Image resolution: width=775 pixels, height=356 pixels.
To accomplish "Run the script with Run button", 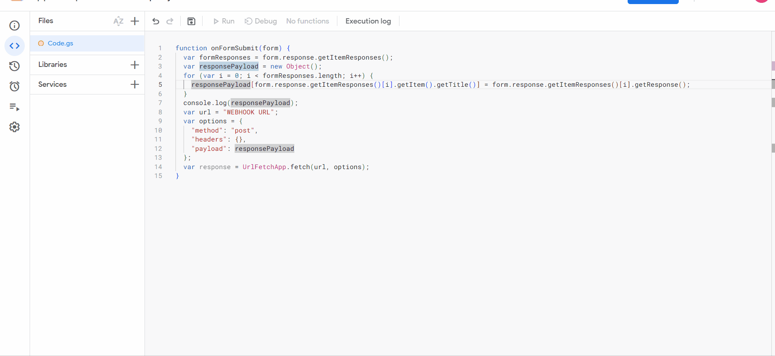I will point(224,21).
